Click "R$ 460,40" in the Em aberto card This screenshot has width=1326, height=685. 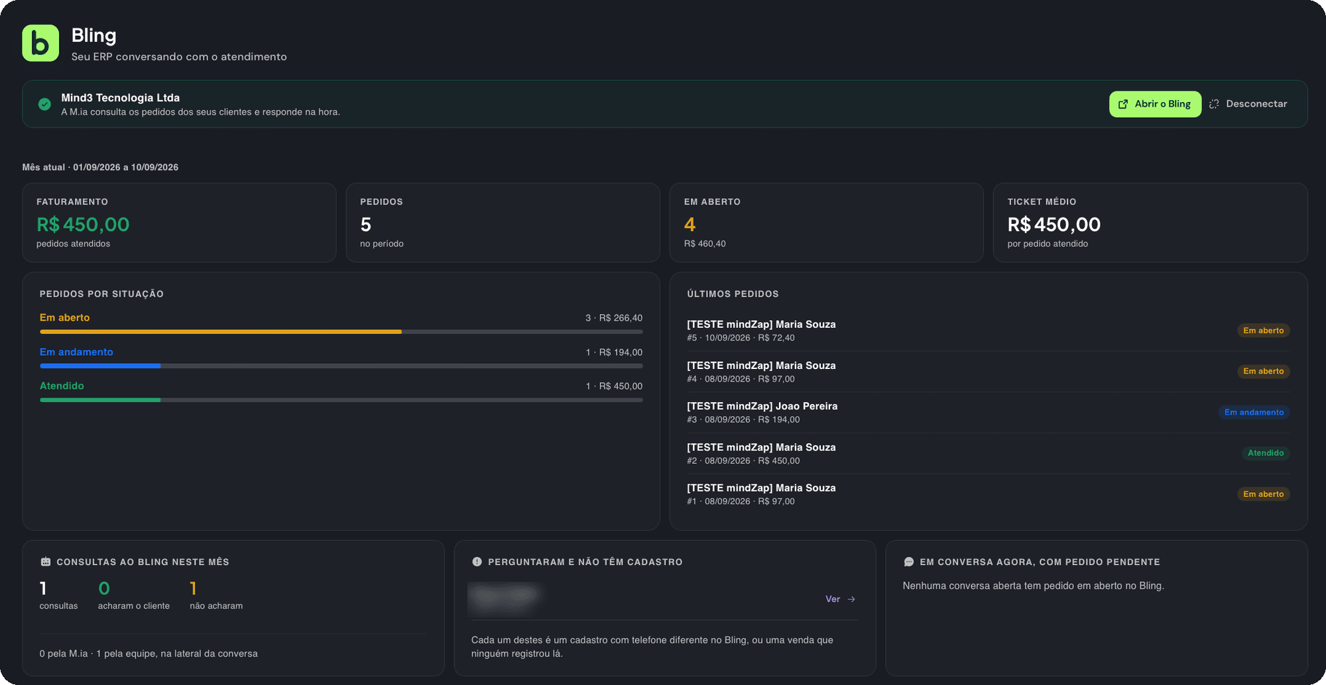(x=705, y=244)
